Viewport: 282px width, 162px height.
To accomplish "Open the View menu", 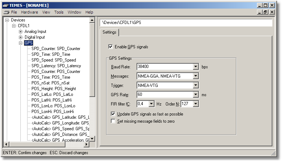I will click(x=46, y=12).
